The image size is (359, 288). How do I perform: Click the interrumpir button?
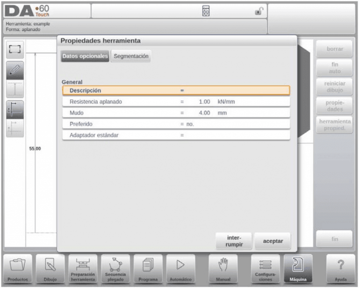(234, 241)
